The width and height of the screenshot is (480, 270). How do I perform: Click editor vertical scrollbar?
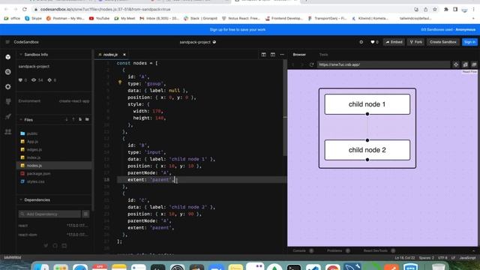[x=285, y=107]
